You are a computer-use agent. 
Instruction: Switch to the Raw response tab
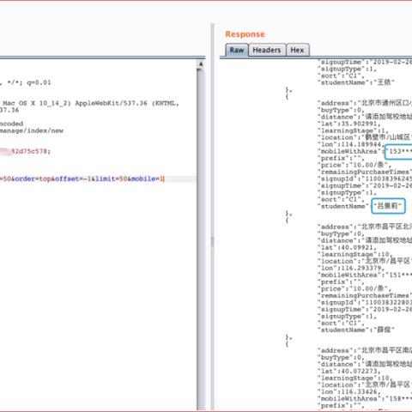(x=237, y=50)
